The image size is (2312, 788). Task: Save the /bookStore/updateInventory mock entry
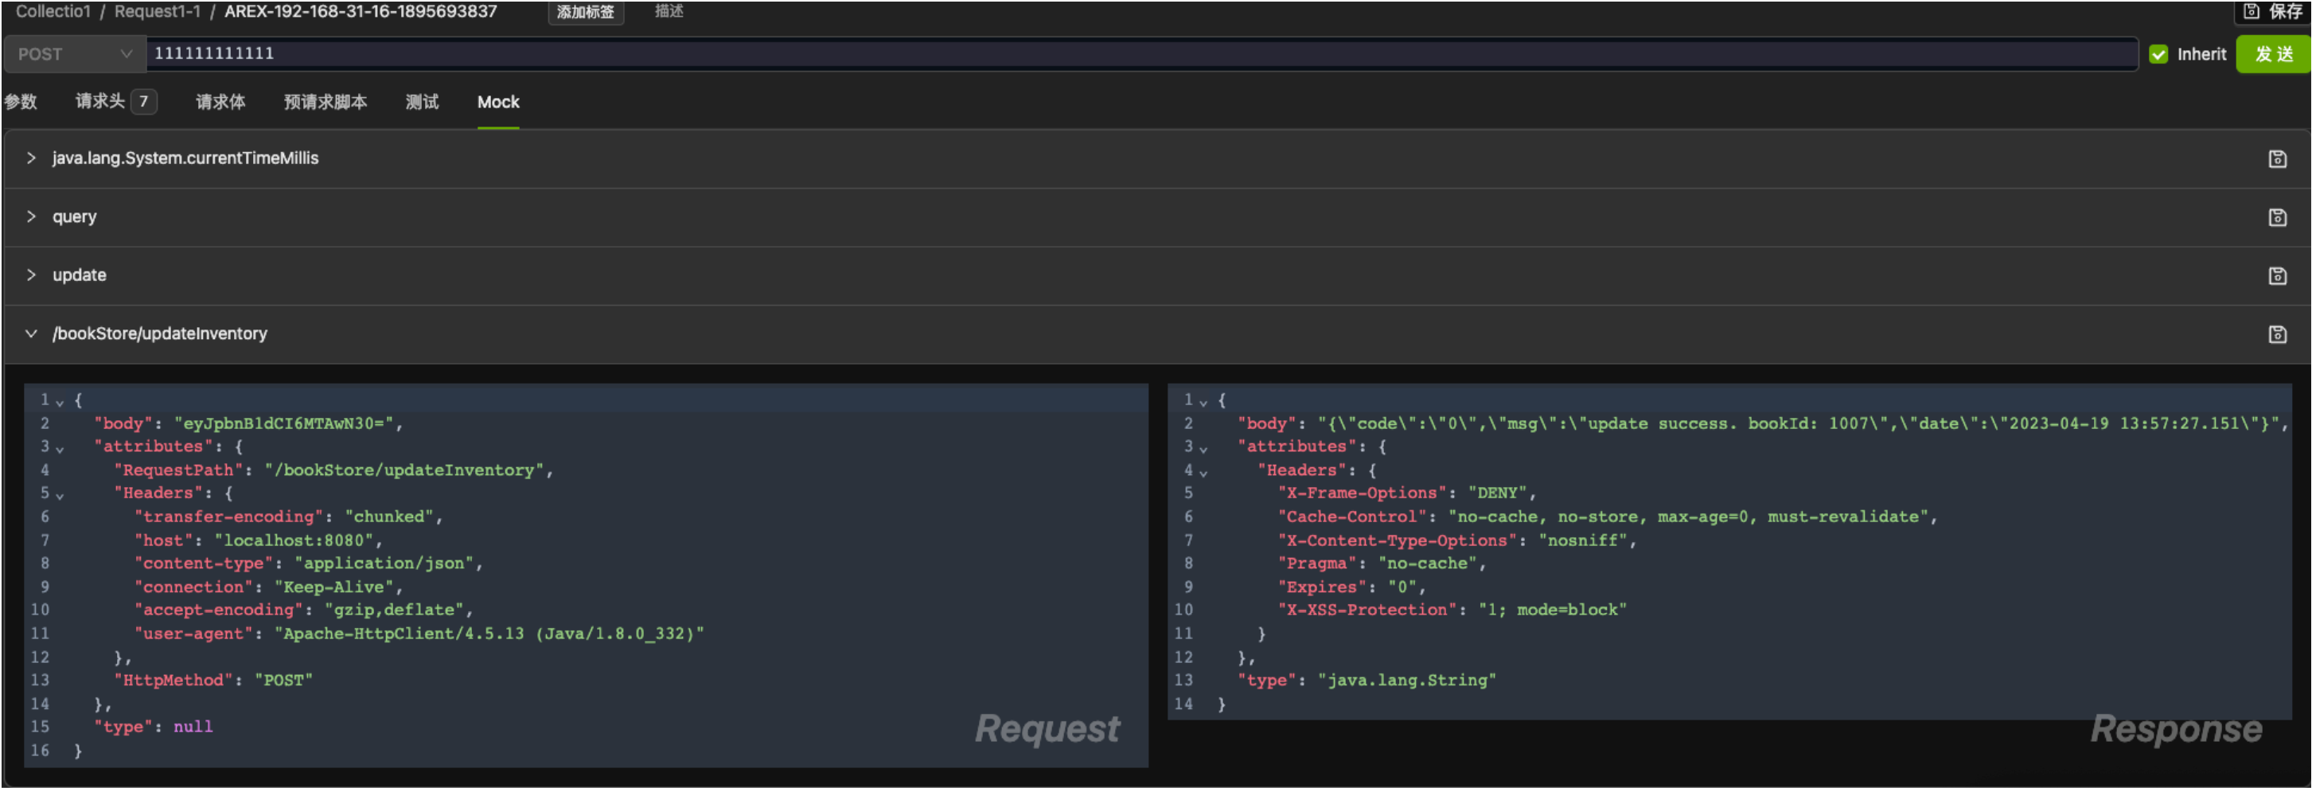click(2277, 334)
